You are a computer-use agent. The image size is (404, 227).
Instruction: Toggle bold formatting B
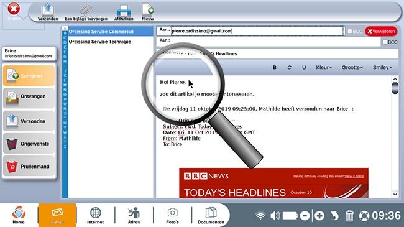[274, 67]
